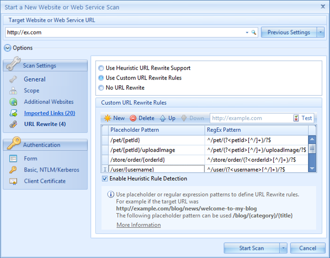Click the Test hourglass icon
This screenshot has width=330, height=258.
[x=296, y=118]
